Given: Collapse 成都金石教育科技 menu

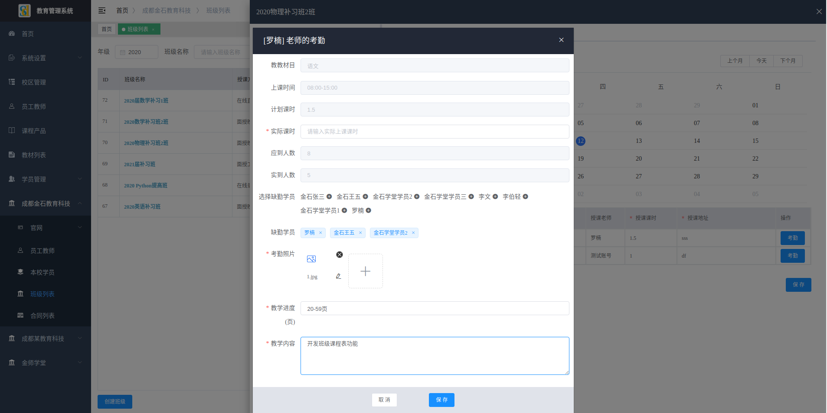Looking at the screenshot, I should click(x=46, y=203).
